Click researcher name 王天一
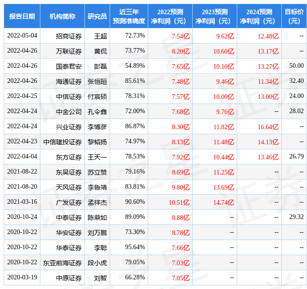This screenshot has height=289, width=307. (x=97, y=157)
